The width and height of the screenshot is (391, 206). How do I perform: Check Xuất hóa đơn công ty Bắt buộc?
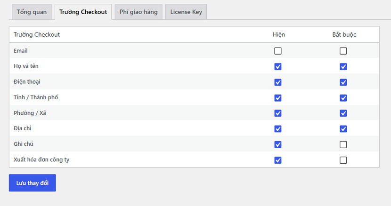(x=343, y=160)
